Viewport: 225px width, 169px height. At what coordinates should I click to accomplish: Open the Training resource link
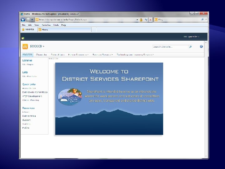[26, 124]
